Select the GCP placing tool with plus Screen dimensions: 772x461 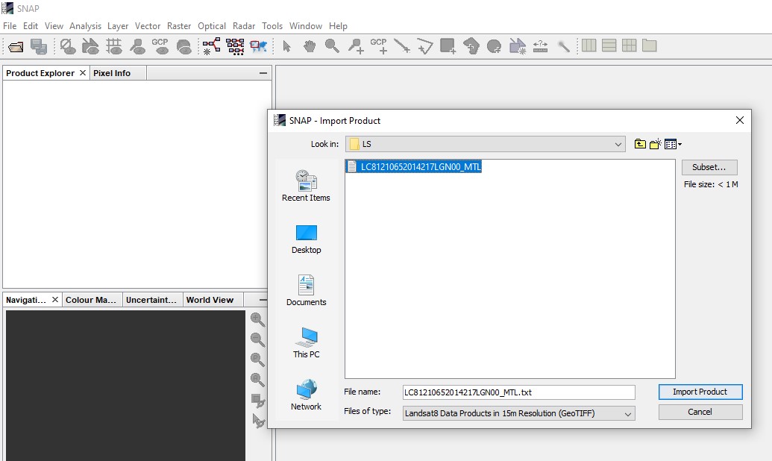379,46
